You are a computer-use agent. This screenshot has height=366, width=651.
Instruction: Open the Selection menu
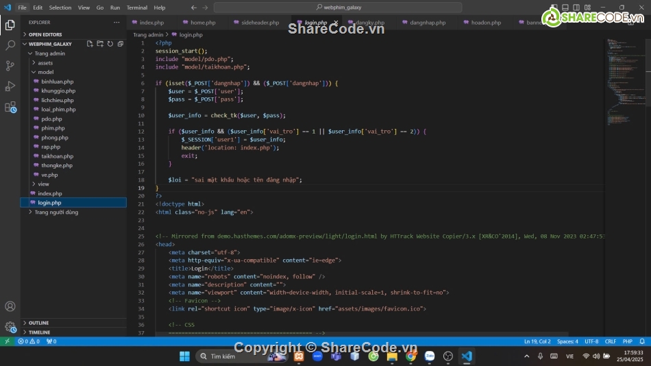pyautogui.click(x=60, y=8)
